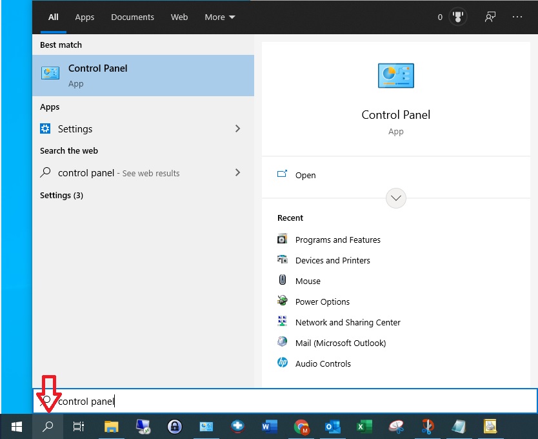
Task: Open the feedback person icon
Action: click(490, 17)
